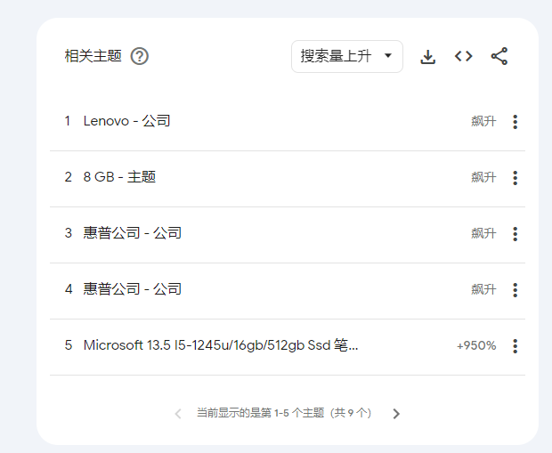
Task: Click the help icon beside 相关主题
Action: [x=140, y=56]
